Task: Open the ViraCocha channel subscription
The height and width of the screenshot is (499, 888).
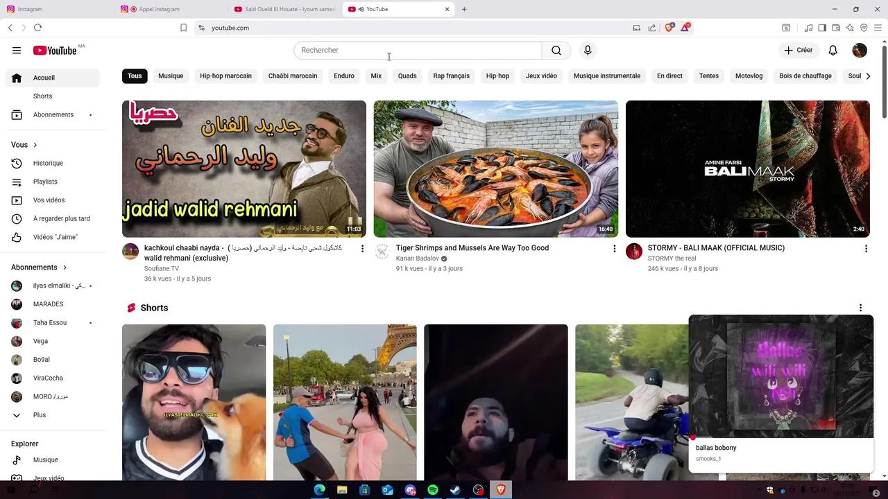Action: point(53,378)
